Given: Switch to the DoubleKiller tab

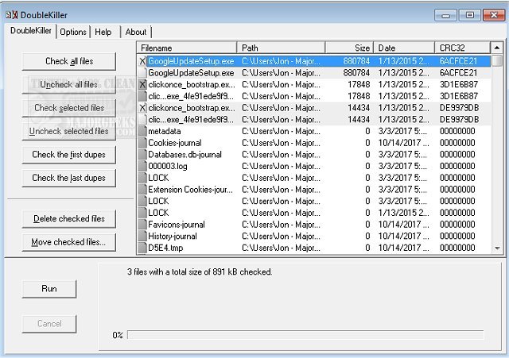Looking at the screenshot, I should click(x=31, y=31).
